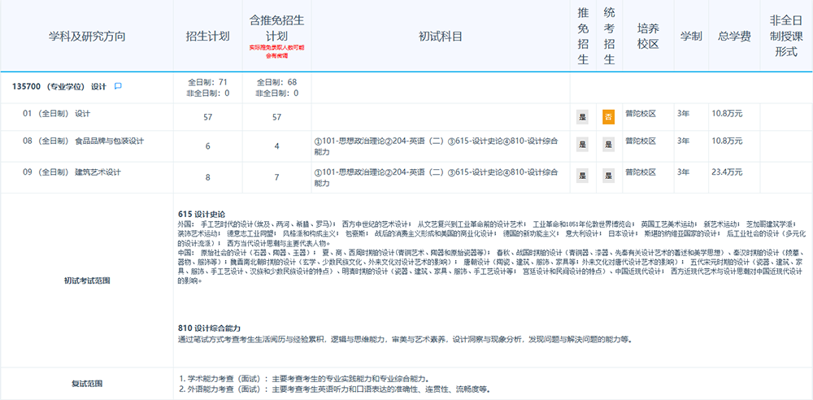Viewport: 813px width, 400px height.
Task: Click the 招生计划 column header
Action: coord(207,37)
